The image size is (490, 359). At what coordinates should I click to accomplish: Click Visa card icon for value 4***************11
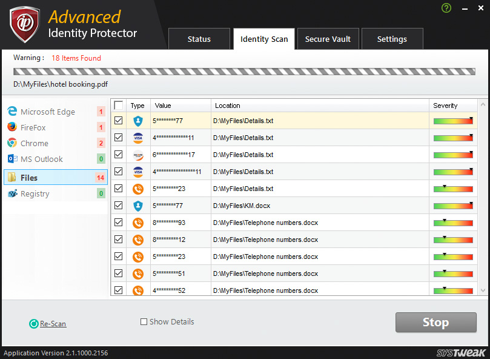[x=138, y=172]
